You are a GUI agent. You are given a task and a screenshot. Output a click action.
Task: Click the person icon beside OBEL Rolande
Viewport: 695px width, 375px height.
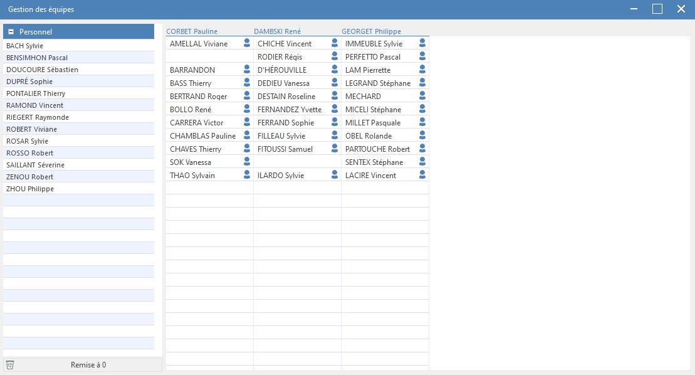(x=422, y=135)
